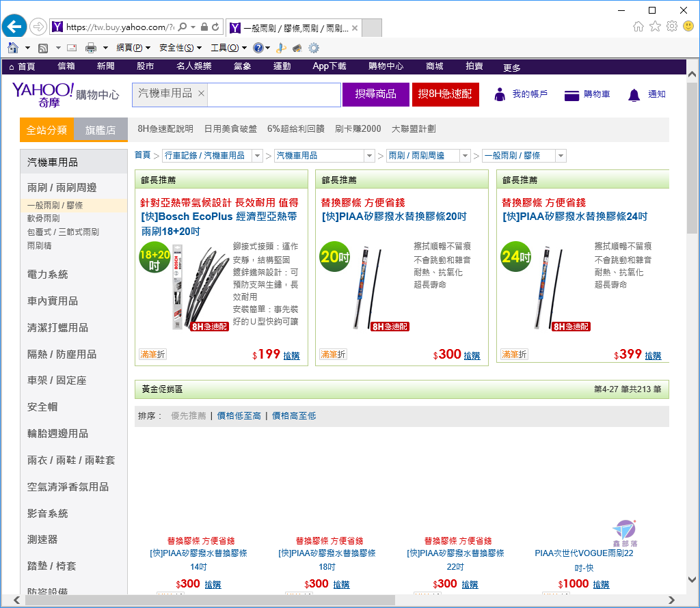Click 搶購 for PIAA次世代VOGUE雨刷 $1000
This screenshot has width=700, height=608.
pos(601,584)
